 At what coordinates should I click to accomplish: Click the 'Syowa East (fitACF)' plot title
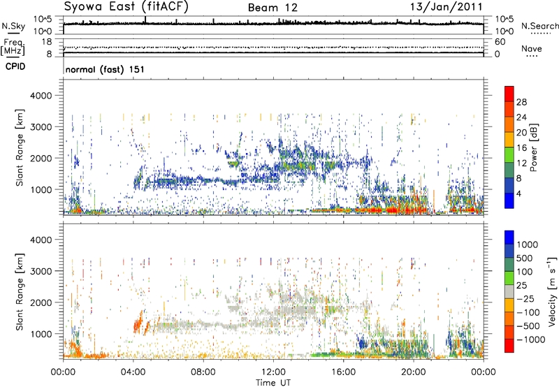tap(126, 6)
